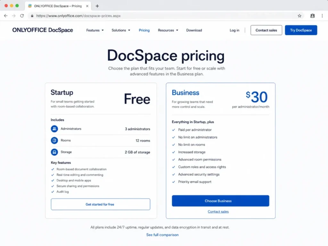Click the checkmark beside No limit on rooms

[x=173, y=144]
